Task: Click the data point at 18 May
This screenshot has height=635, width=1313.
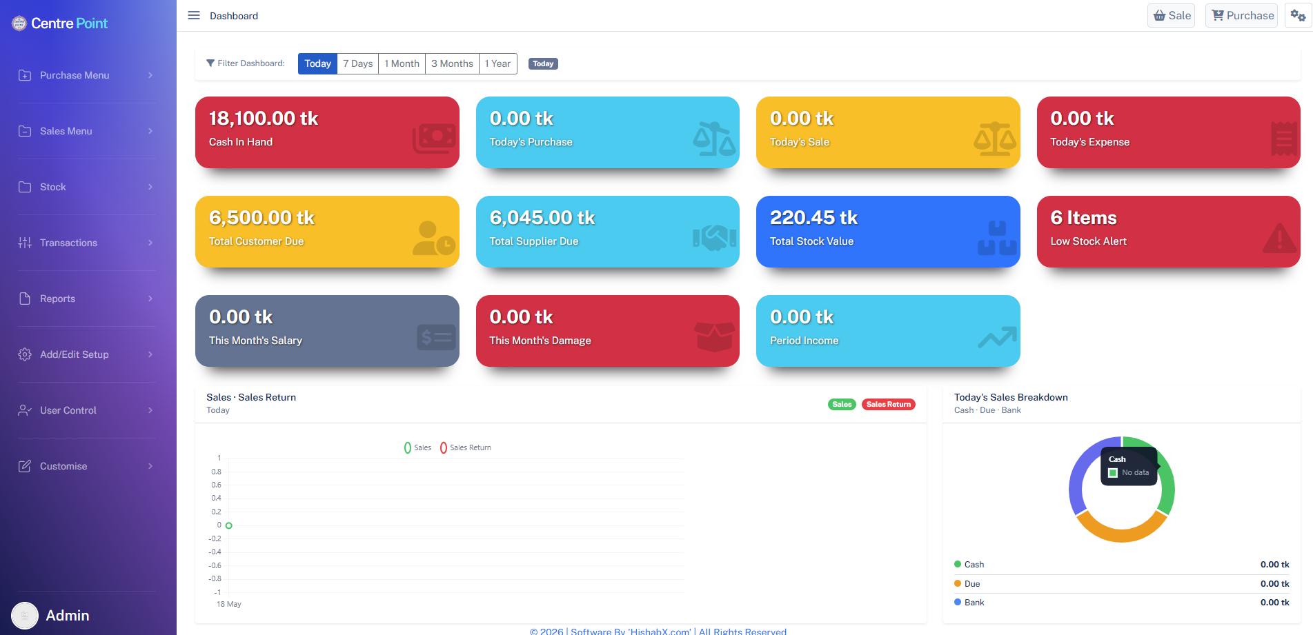Action: click(x=229, y=525)
